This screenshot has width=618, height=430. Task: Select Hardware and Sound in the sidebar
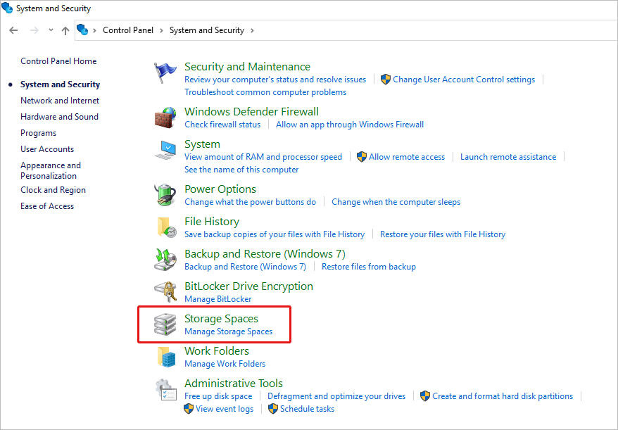click(x=59, y=117)
